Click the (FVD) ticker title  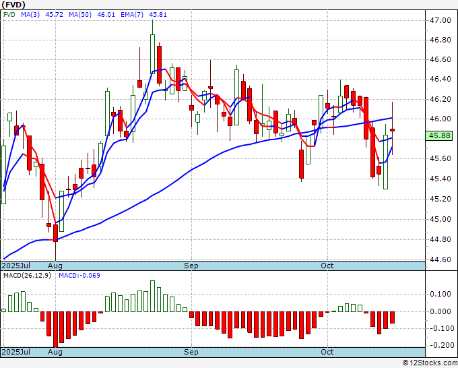click(13, 5)
